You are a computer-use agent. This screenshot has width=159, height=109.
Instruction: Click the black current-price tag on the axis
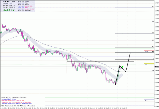pyautogui.click(x=157, y=67)
